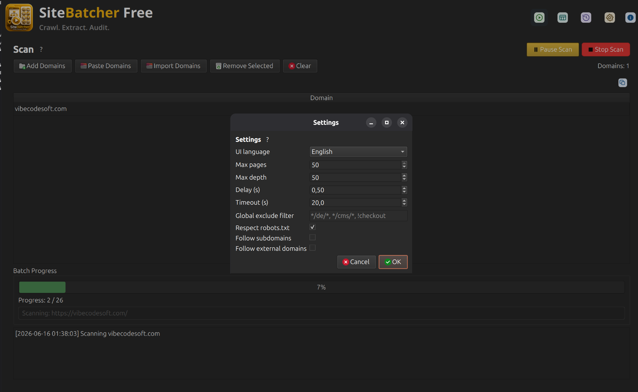Click the copy domains icon

click(622, 83)
